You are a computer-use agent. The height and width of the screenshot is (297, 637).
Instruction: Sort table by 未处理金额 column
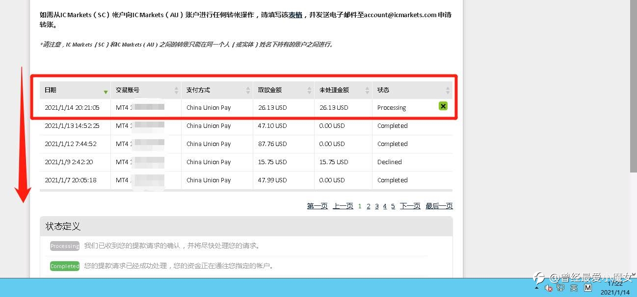pyautogui.click(x=343, y=90)
